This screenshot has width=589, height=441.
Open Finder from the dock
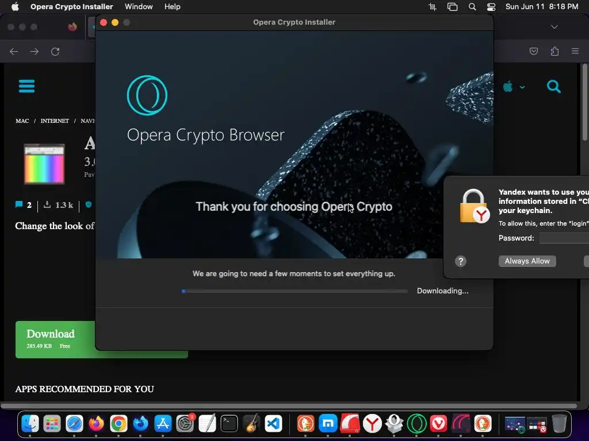[x=30, y=424]
